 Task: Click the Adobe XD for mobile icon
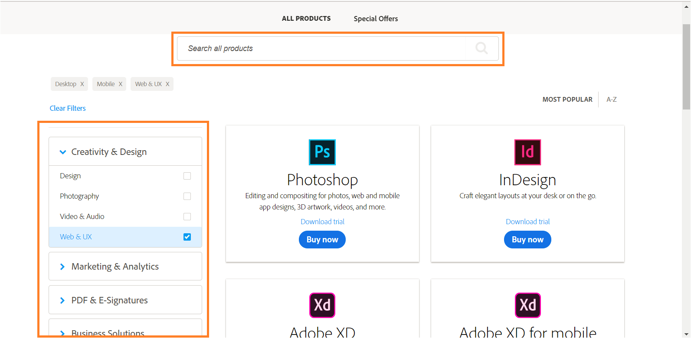527,305
